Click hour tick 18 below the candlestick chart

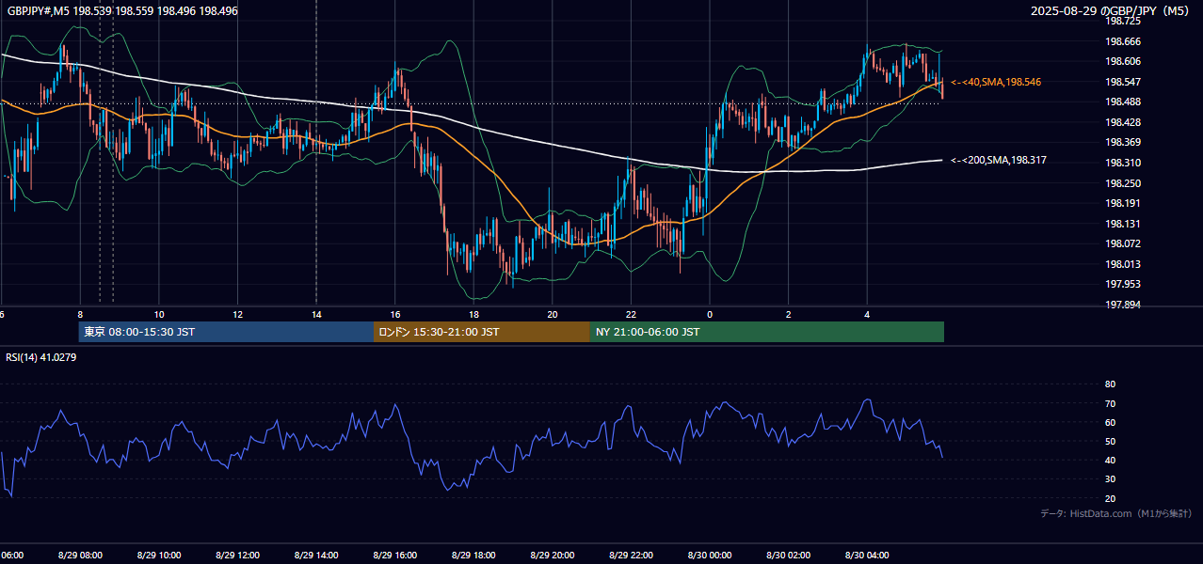[x=473, y=315]
